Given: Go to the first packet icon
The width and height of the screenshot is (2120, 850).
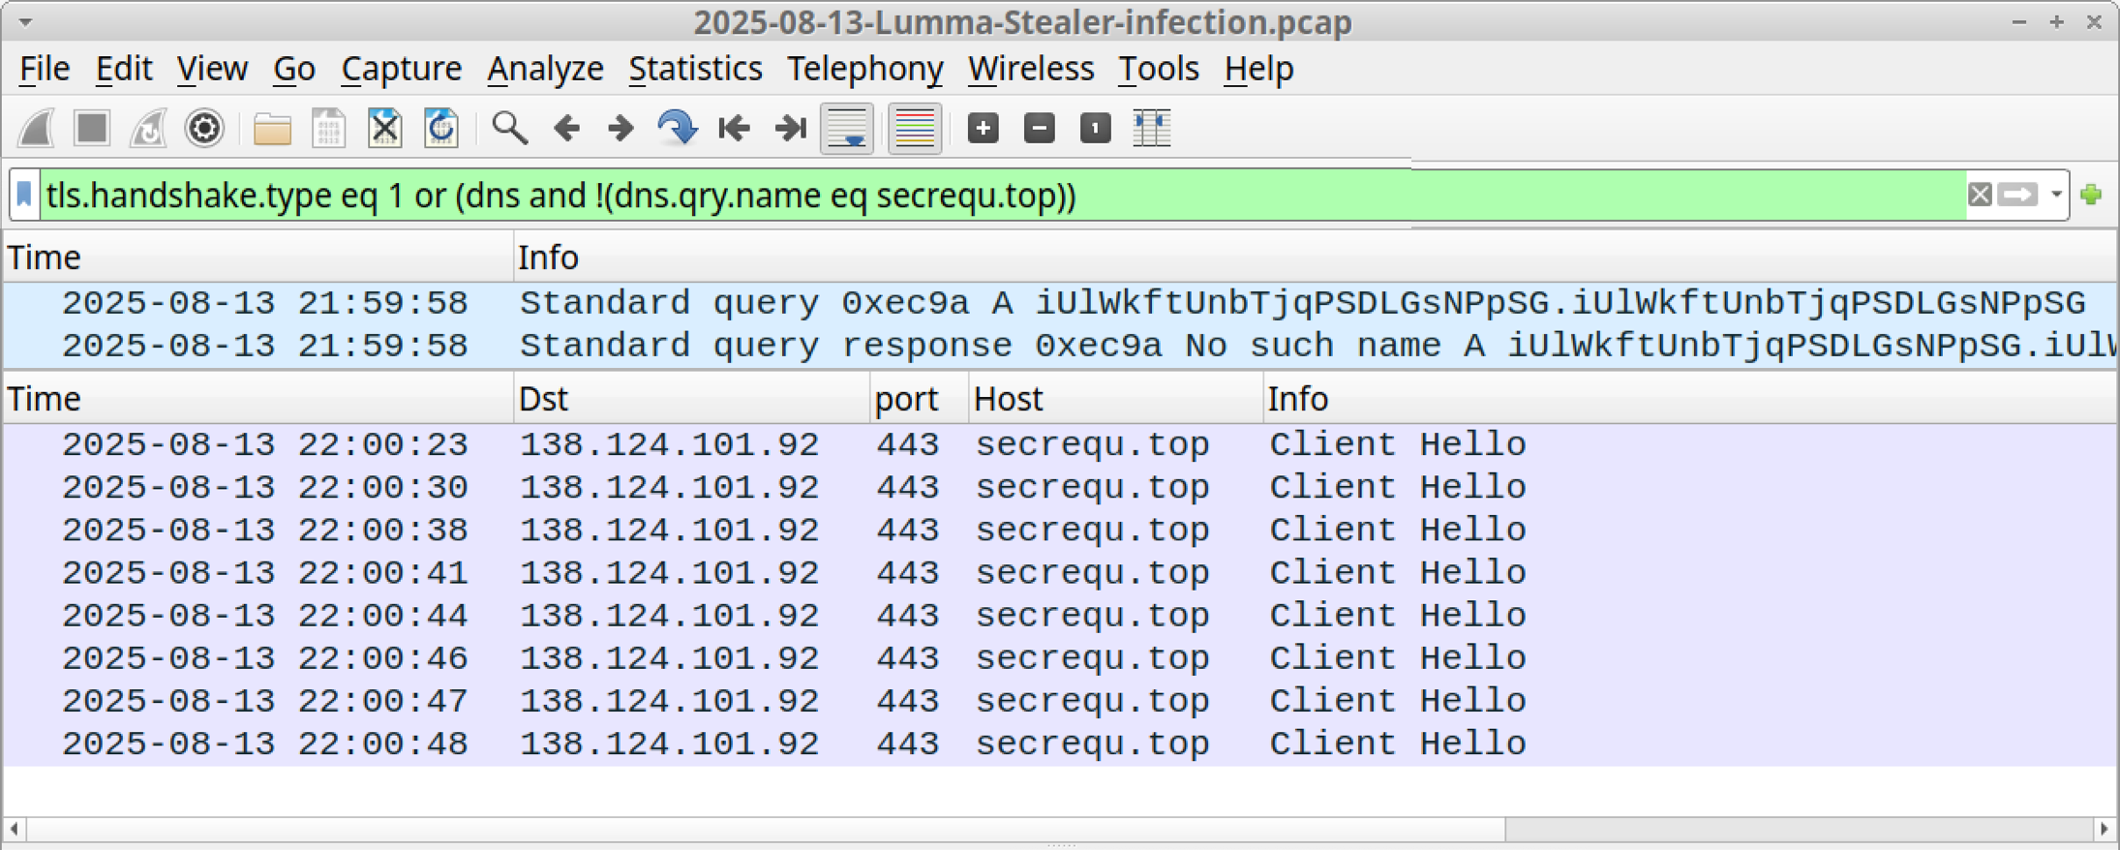Looking at the screenshot, I should tap(734, 128).
